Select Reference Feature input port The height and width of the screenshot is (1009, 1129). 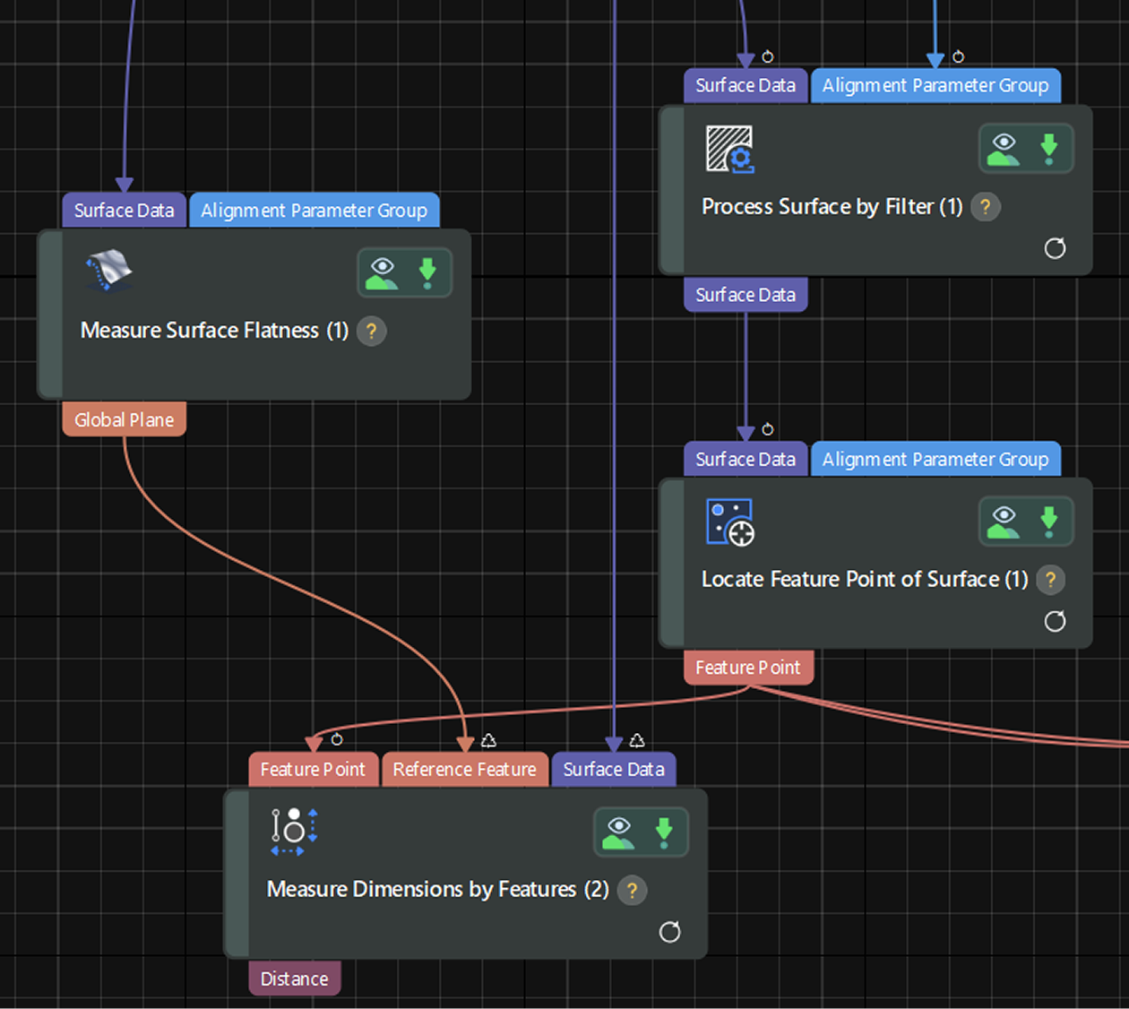[464, 769]
